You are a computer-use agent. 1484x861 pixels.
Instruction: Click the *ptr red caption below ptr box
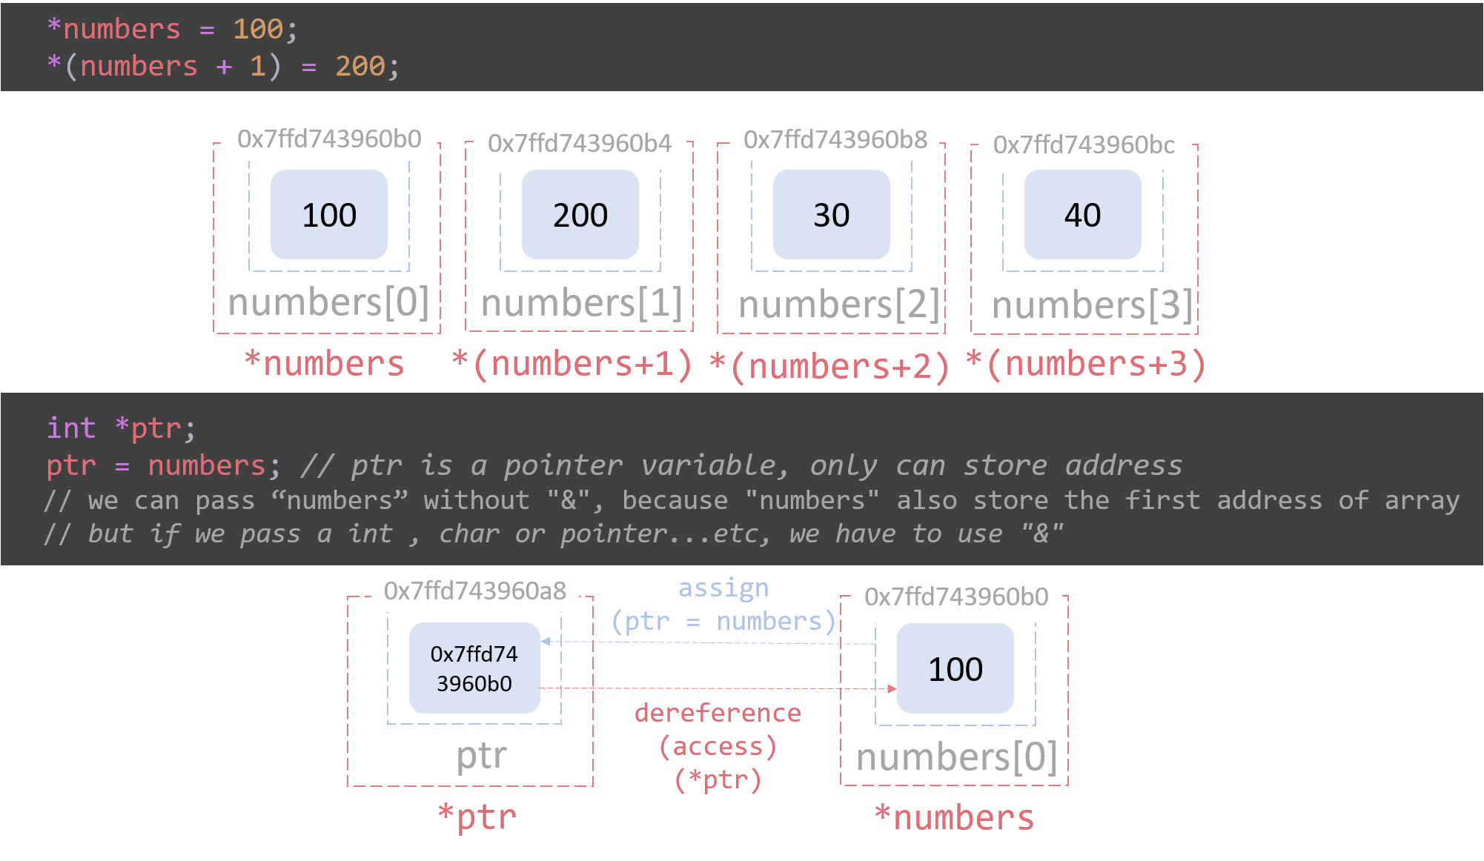[477, 817]
